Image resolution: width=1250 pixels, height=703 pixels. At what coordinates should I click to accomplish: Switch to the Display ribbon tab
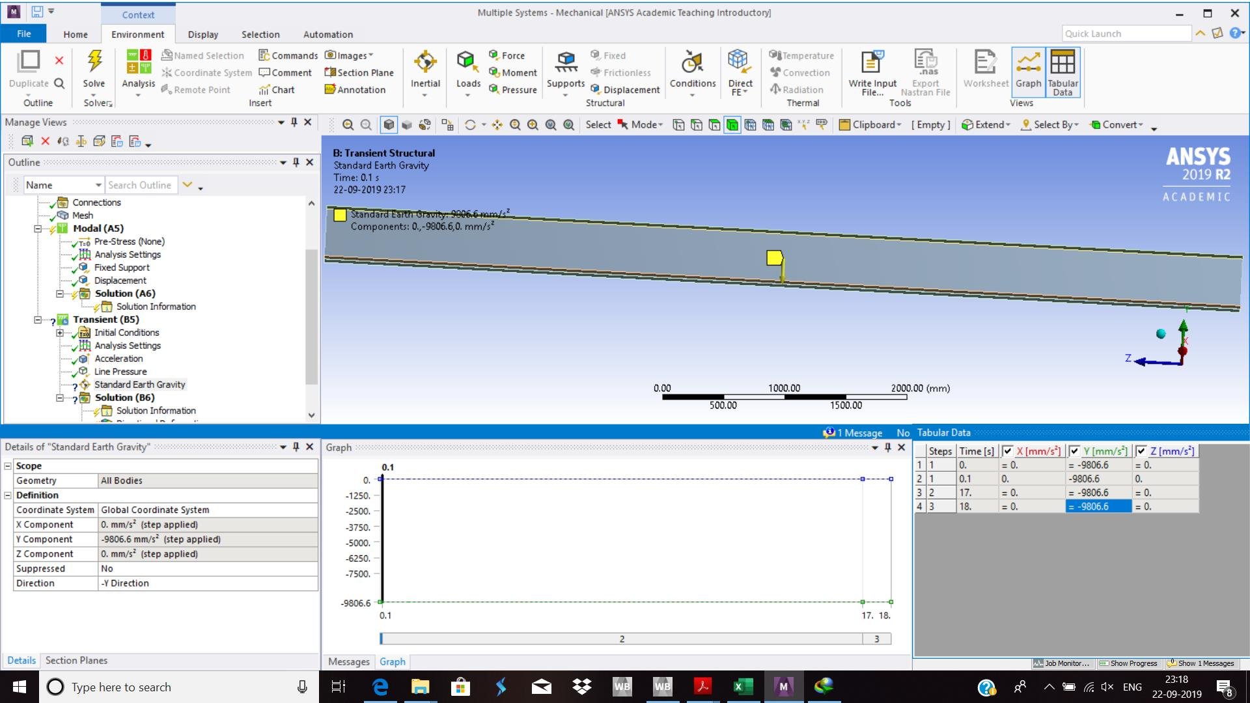(203, 34)
